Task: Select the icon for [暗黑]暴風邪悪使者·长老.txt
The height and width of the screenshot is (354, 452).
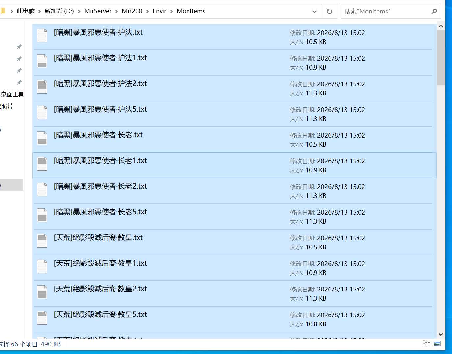Action: pyautogui.click(x=42, y=138)
